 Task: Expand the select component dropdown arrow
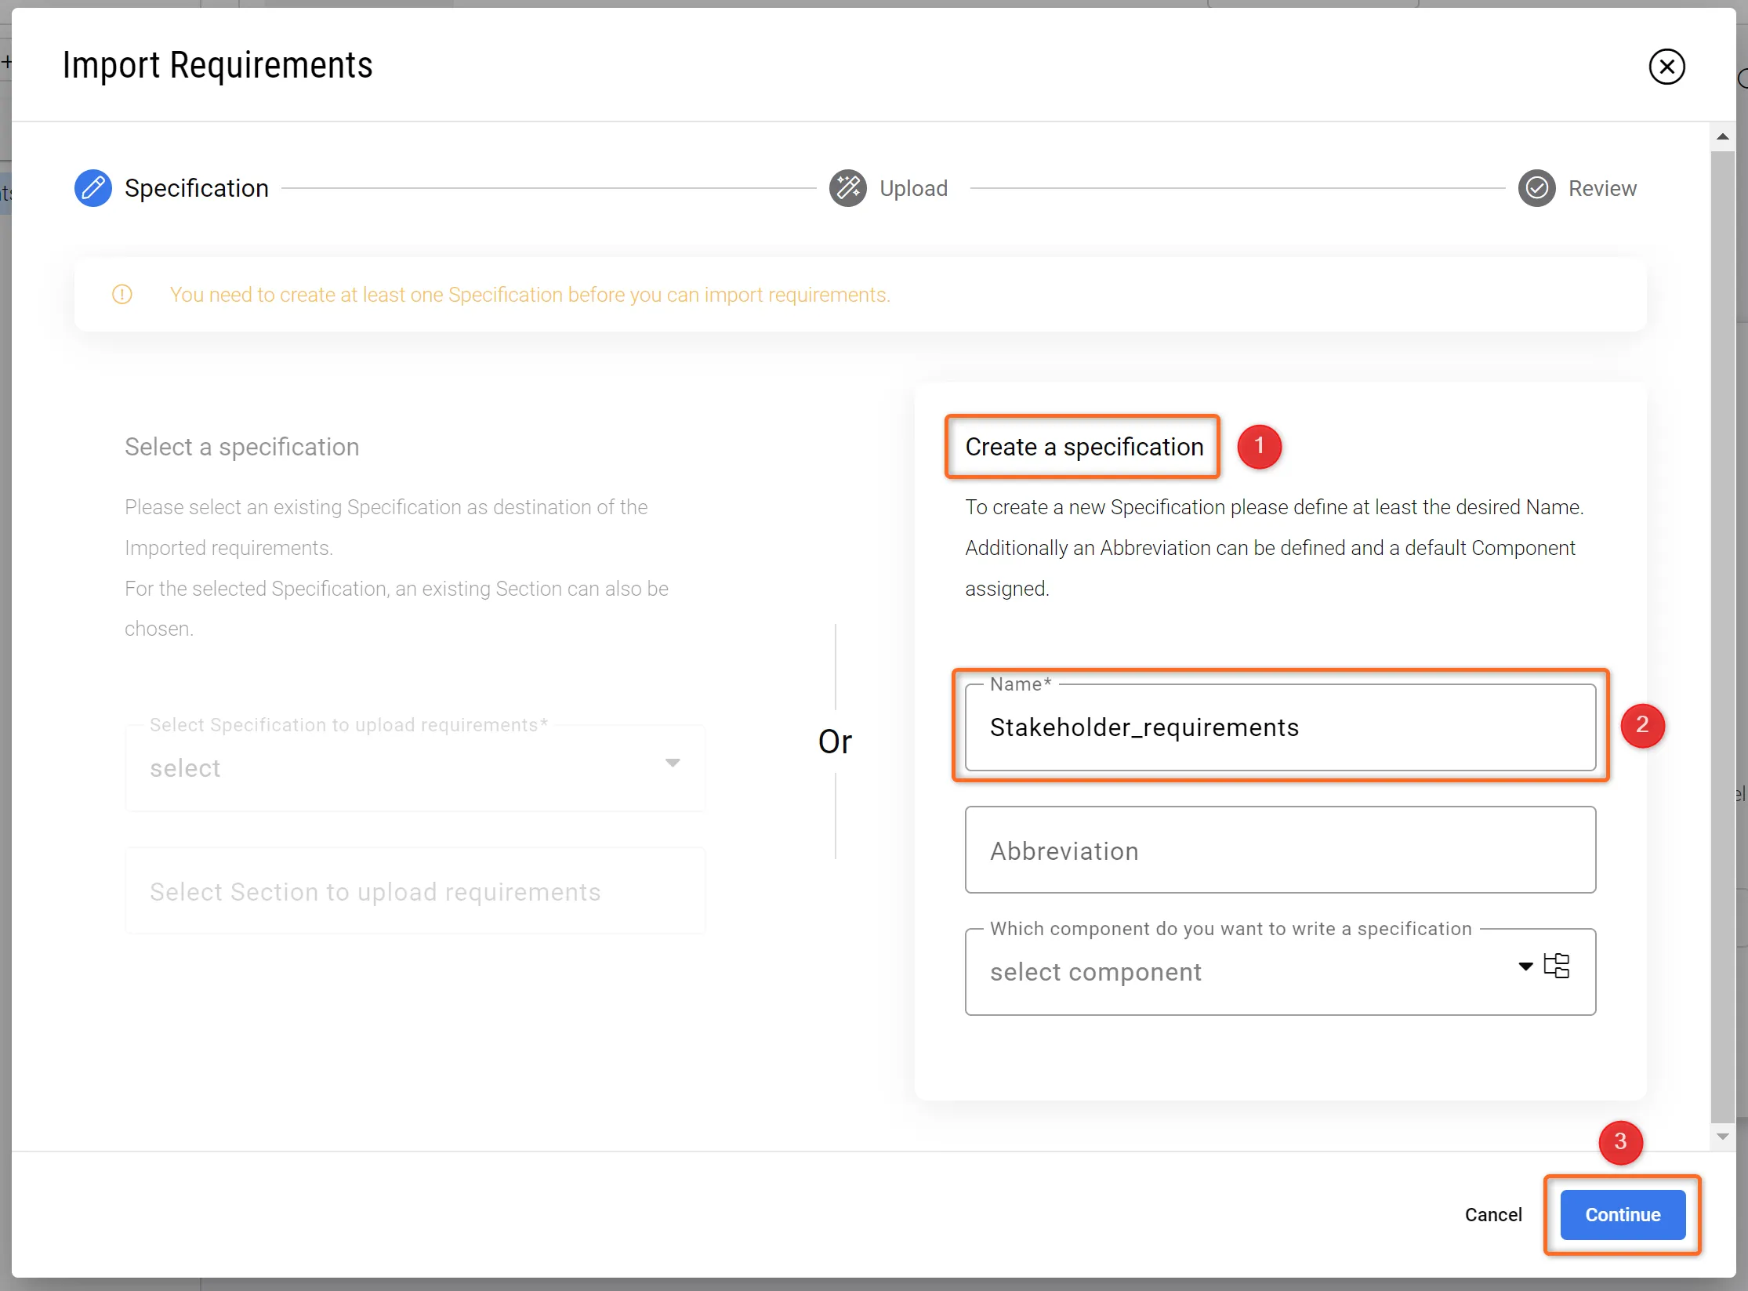tap(1525, 966)
